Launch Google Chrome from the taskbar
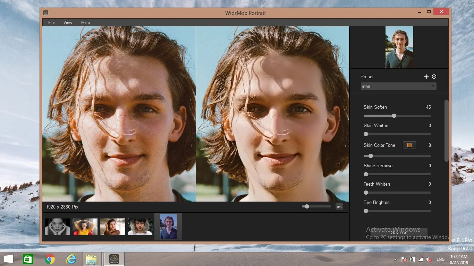 pos(49,259)
